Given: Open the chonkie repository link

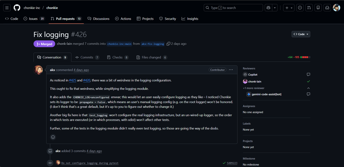Looking at the screenshot, I should click(52, 8).
